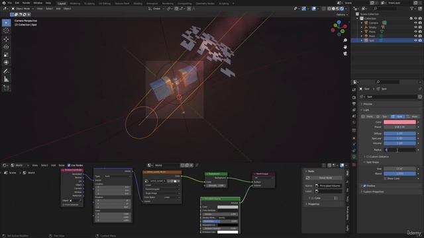Screen dimensions: 424x238
Task: Open the Render properties tab icon
Action: (x=354, y=97)
